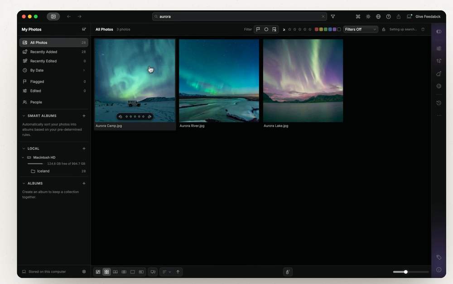453x284 pixels.
Task: Select Aurora Lake.jpg thumbnail
Action: 303,81
